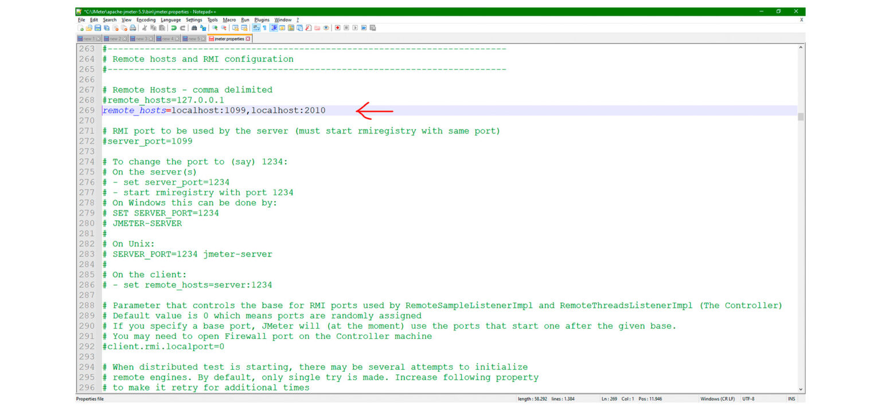Click the vertical scrollbar down arrow

click(801, 389)
